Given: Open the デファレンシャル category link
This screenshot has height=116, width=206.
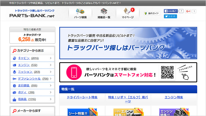Looking at the screenshot, I should (x=29, y=79).
